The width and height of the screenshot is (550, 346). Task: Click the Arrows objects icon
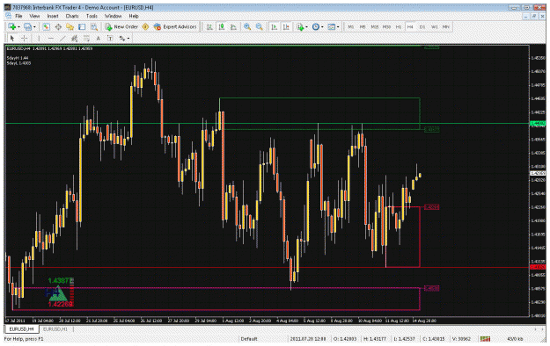(121, 38)
